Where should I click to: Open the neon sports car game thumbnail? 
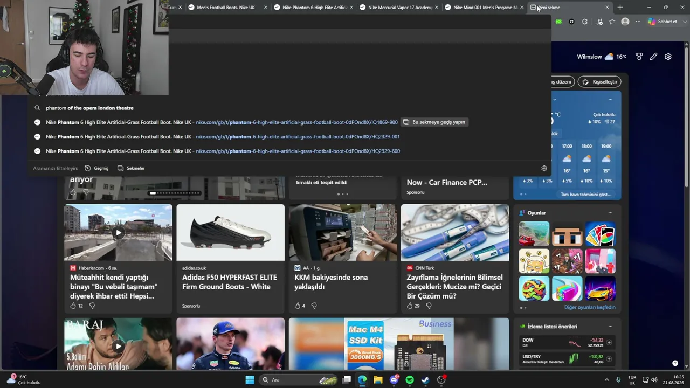[600, 288]
